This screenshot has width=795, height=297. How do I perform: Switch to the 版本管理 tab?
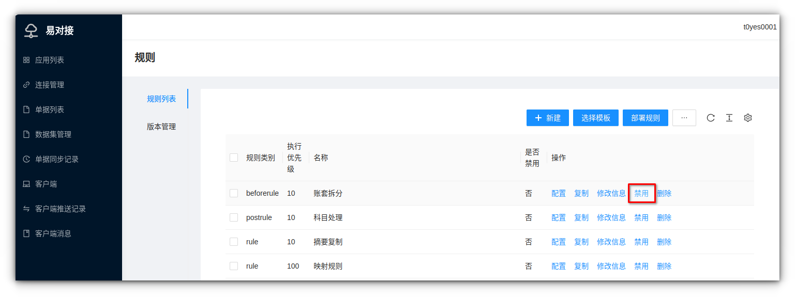(161, 127)
